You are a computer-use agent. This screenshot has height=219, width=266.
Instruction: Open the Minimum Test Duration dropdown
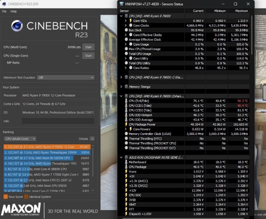(x=66, y=77)
